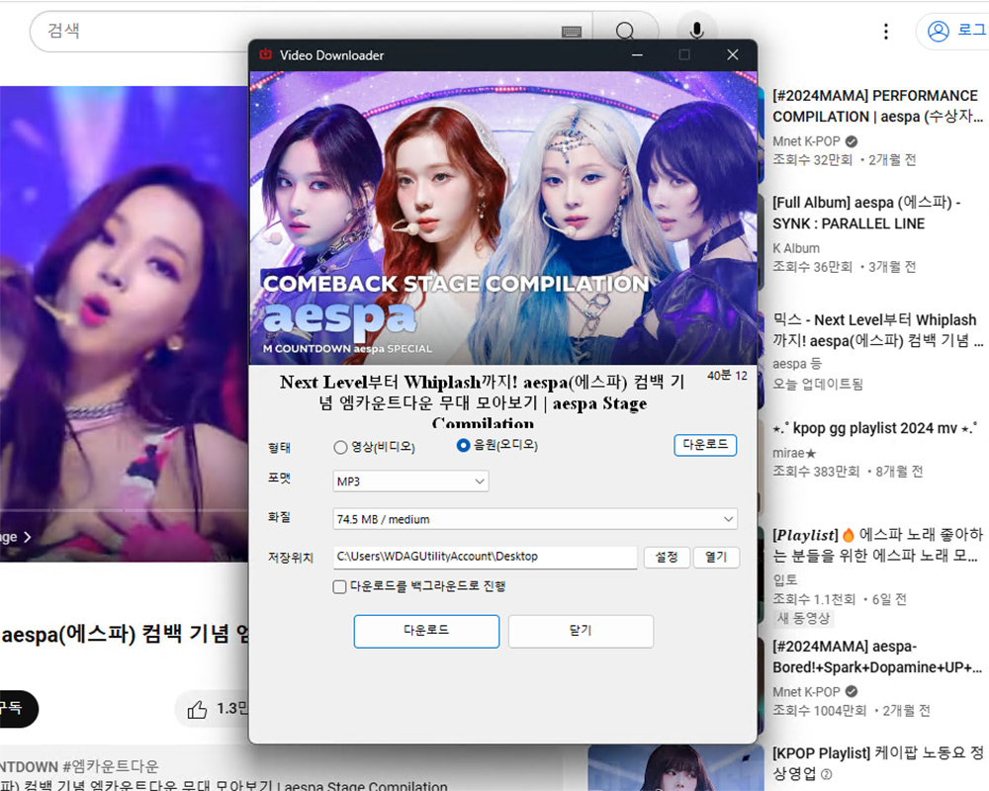Click the 조회수 383만회 view count
This screenshot has height=791, width=989.
[816, 472]
